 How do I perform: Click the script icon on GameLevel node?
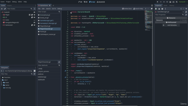[x=32, y=25]
